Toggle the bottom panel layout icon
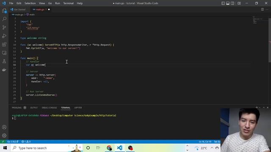The height and width of the screenshot is (152, 271). (228, 3)
